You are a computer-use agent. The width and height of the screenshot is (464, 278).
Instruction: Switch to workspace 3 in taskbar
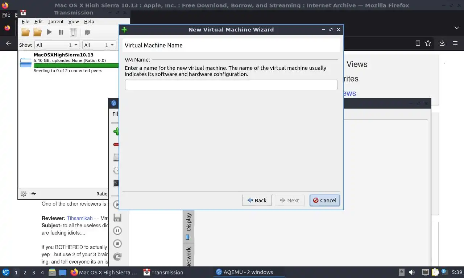pyautogui.click(x=33, y=273)
